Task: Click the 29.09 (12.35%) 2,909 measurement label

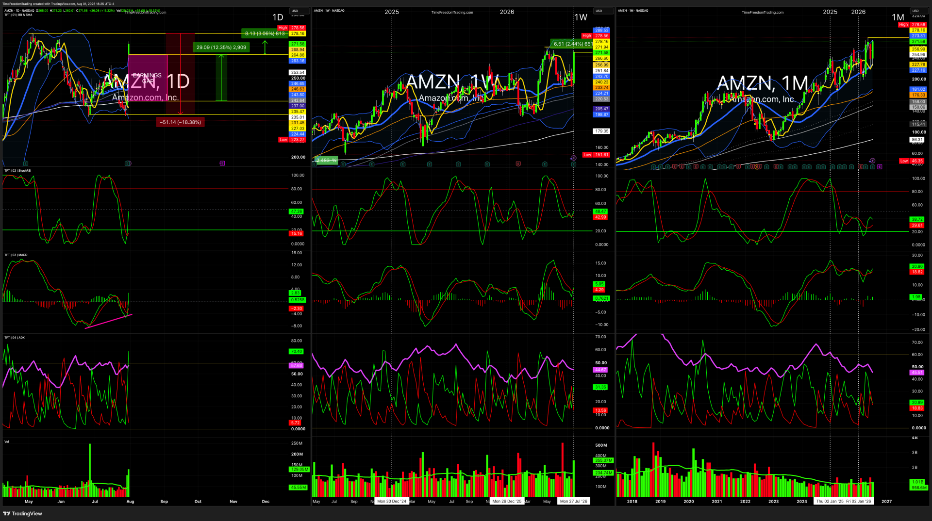Action: (221, 48)
